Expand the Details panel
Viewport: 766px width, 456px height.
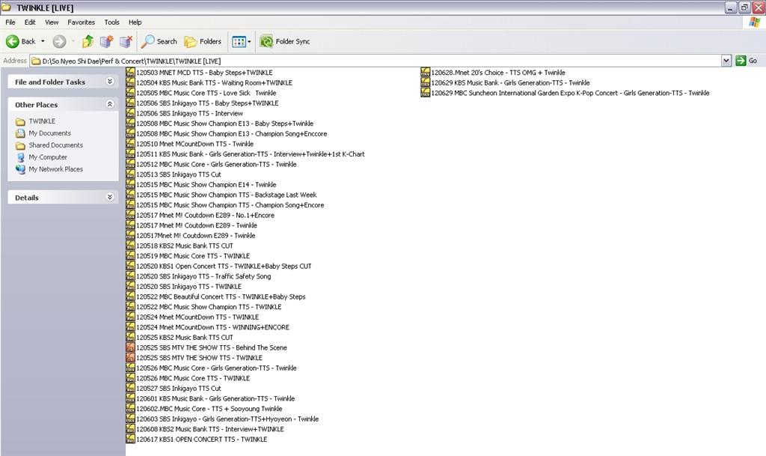pyautogui.click(x=110, y=197)
